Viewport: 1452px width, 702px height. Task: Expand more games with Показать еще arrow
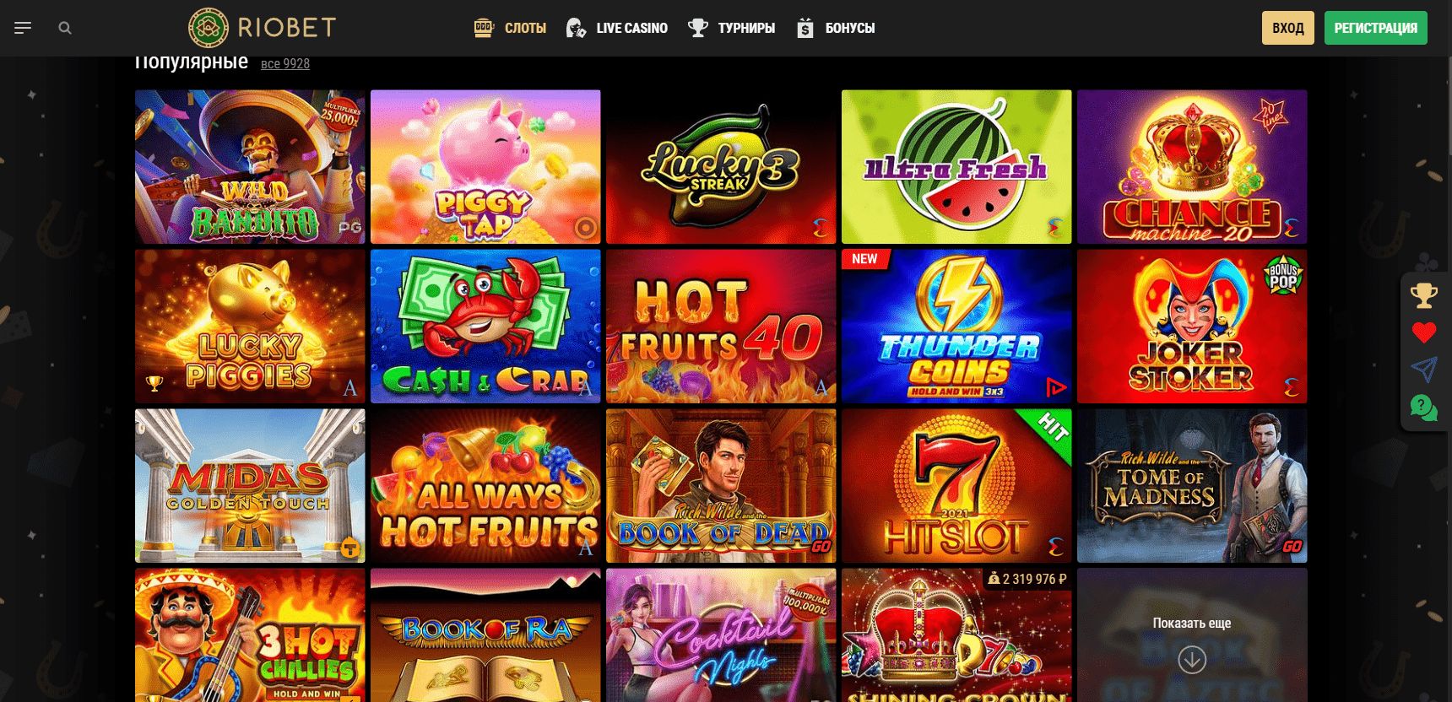coord(1192,659)
